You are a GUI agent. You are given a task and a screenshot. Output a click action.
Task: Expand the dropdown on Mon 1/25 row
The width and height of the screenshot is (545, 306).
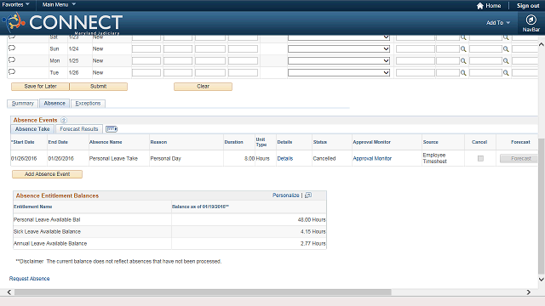pos(339,60)
